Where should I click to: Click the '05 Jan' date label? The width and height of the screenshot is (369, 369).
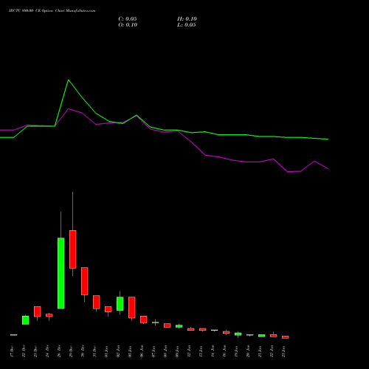(131, 351)
